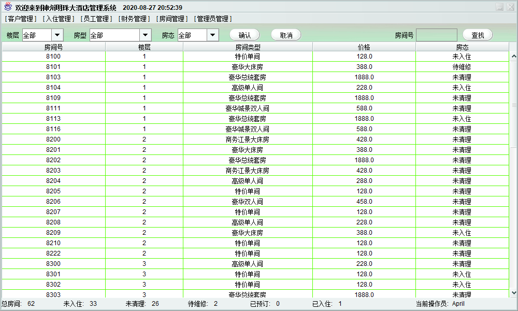The height and width of the screenshot is (311, 518).
Task: Click scrollbar up arrow
Action: click(x=514, y=56)
